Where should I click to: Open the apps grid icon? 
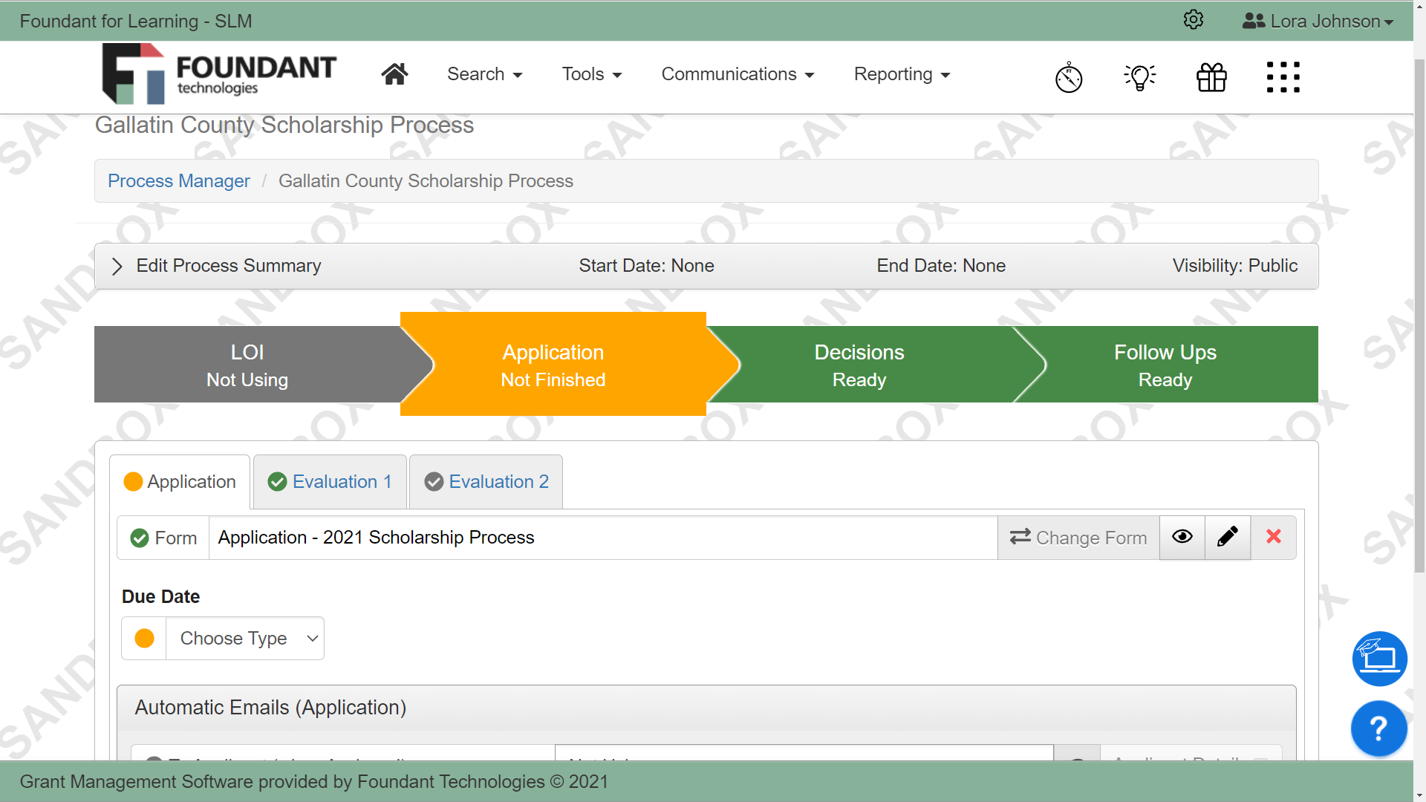[1283, 77]
